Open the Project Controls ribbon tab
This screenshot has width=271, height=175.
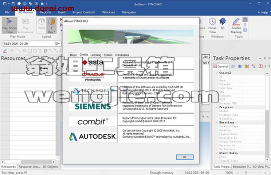click(84, 12)
